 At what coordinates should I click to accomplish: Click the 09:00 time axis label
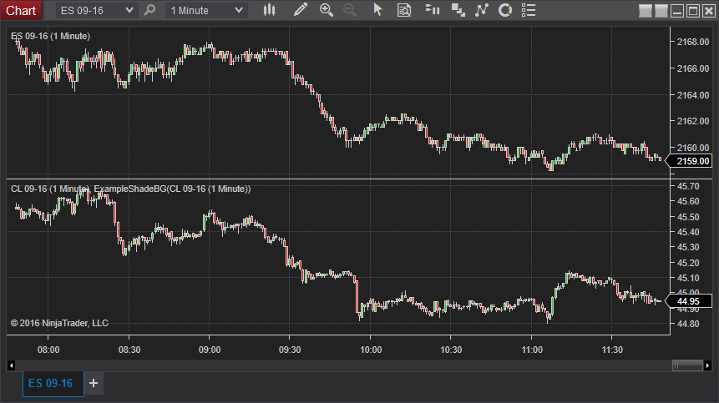210,350
